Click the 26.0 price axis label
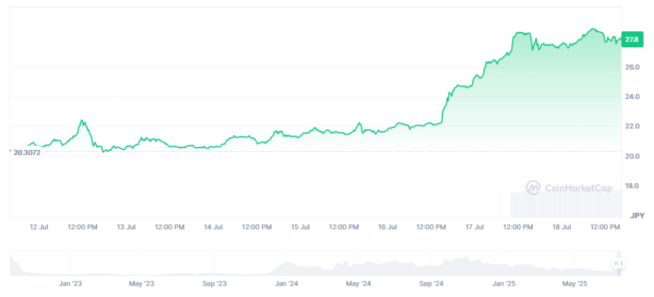Screen dimensions: 654x297 click(634, 67)
